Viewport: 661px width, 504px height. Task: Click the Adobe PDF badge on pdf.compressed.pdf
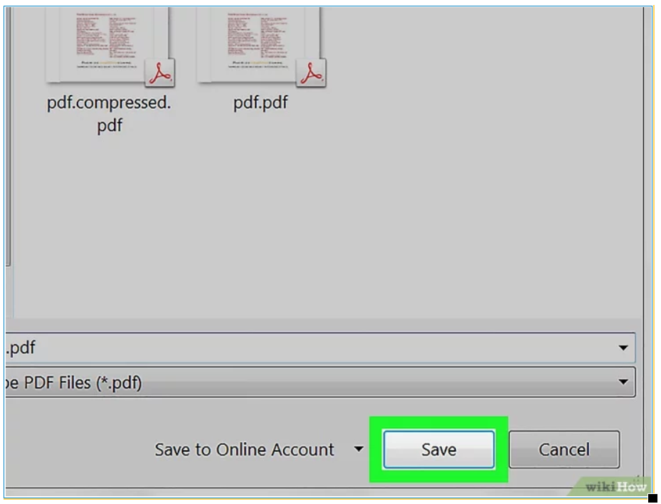pos(159,73)
